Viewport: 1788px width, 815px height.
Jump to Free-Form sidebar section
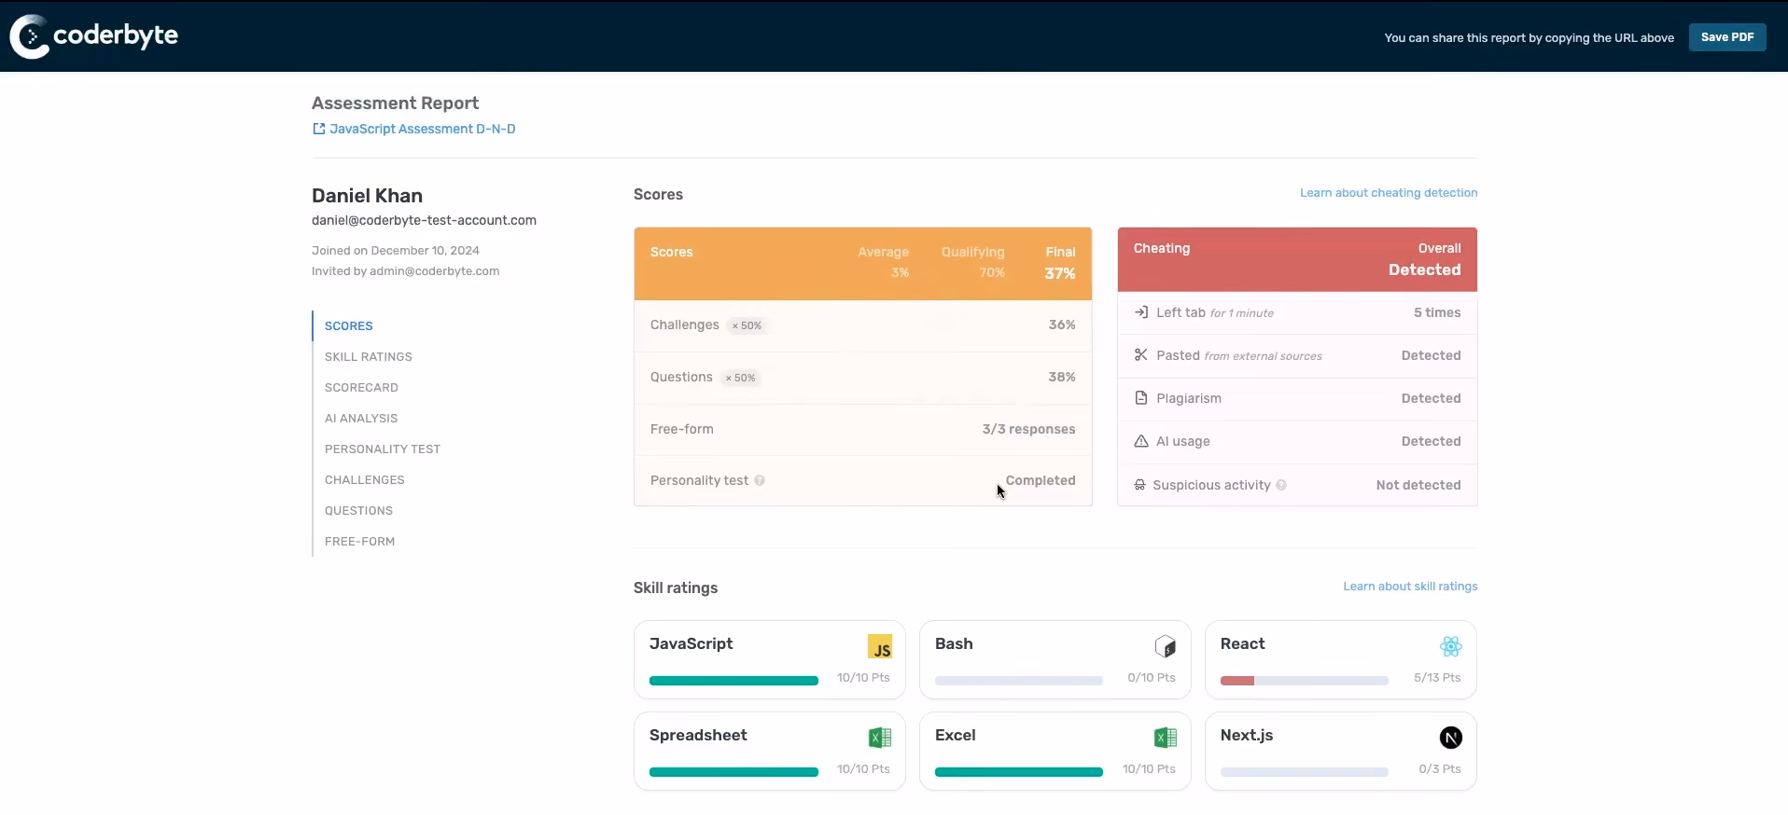click(359, 542)
